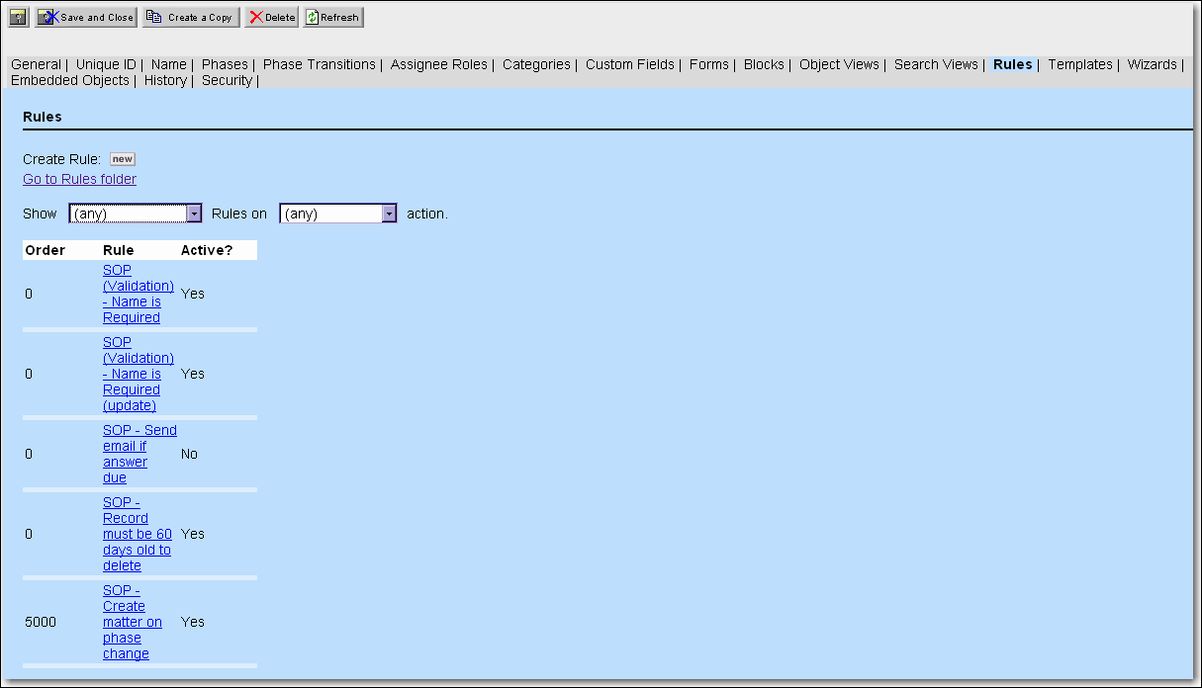Open the Assignee Roles tab
This screenshot has width=1202, height=688.
click(x=439, y=64)
